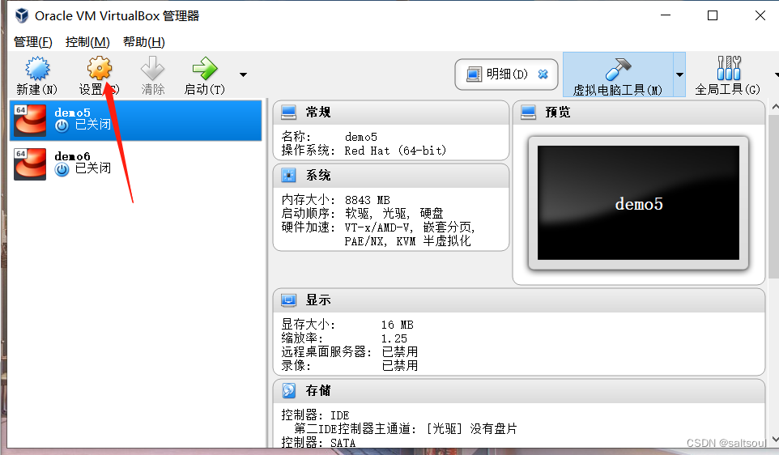Viewport: 779px width, 455px height.
Task: Open the 帮助(H) menu
Action: click(x=144, y=42)
